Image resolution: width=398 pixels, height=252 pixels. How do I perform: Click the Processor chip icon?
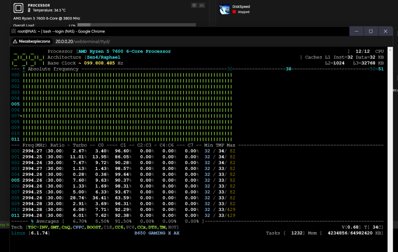point(18,8)
